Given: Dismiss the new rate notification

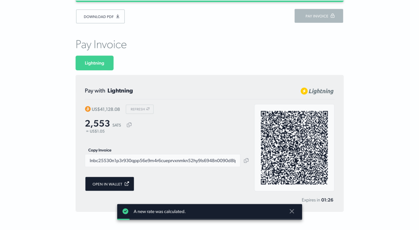Looking at the screenshot, I should pos(292,211).
